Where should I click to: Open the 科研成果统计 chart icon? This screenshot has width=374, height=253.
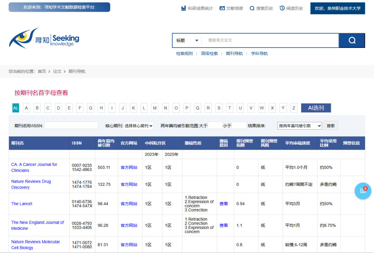[184, 8]
